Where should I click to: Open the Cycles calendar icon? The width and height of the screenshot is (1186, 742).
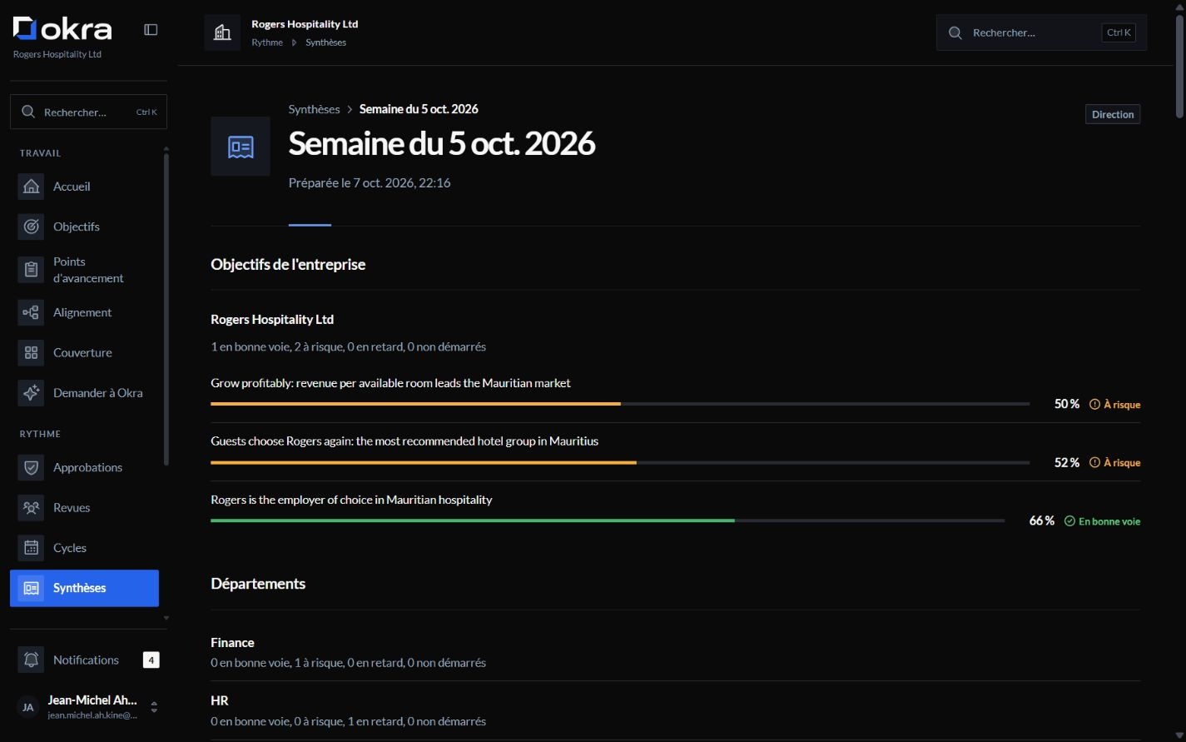click(31, 548)
